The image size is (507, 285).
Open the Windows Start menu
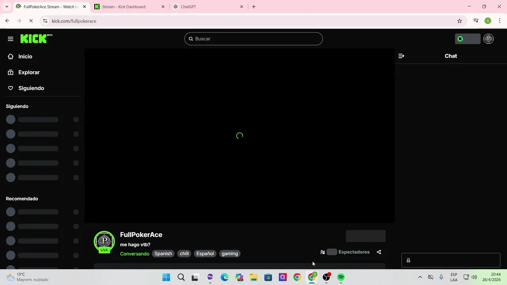point(166,277)
